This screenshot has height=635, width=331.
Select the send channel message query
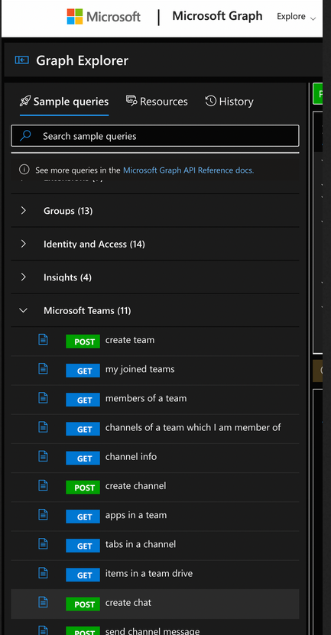tap(152, 631)
